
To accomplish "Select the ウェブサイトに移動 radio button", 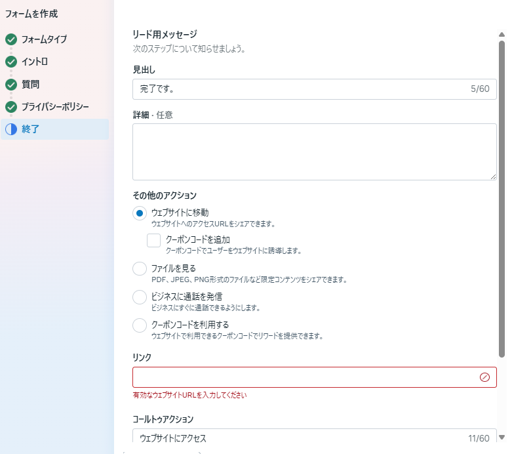I will (x=140, y=213).
